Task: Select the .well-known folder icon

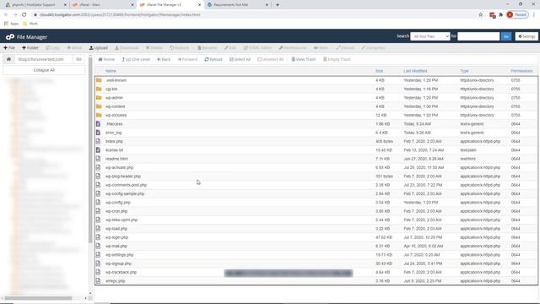Action: (99, 80)
